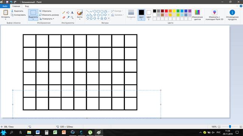Choose the Six-point star shape
Image resolution: width=243 pixels, height=136 pixels.
tap(105, 18)
